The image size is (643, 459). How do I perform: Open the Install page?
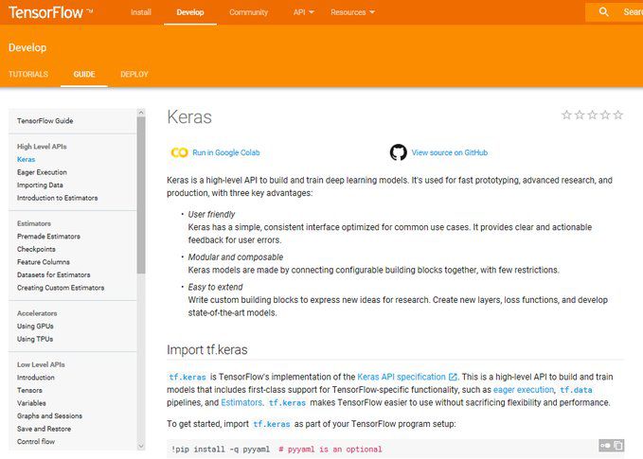pyautogui.click(x=141, y=12)
